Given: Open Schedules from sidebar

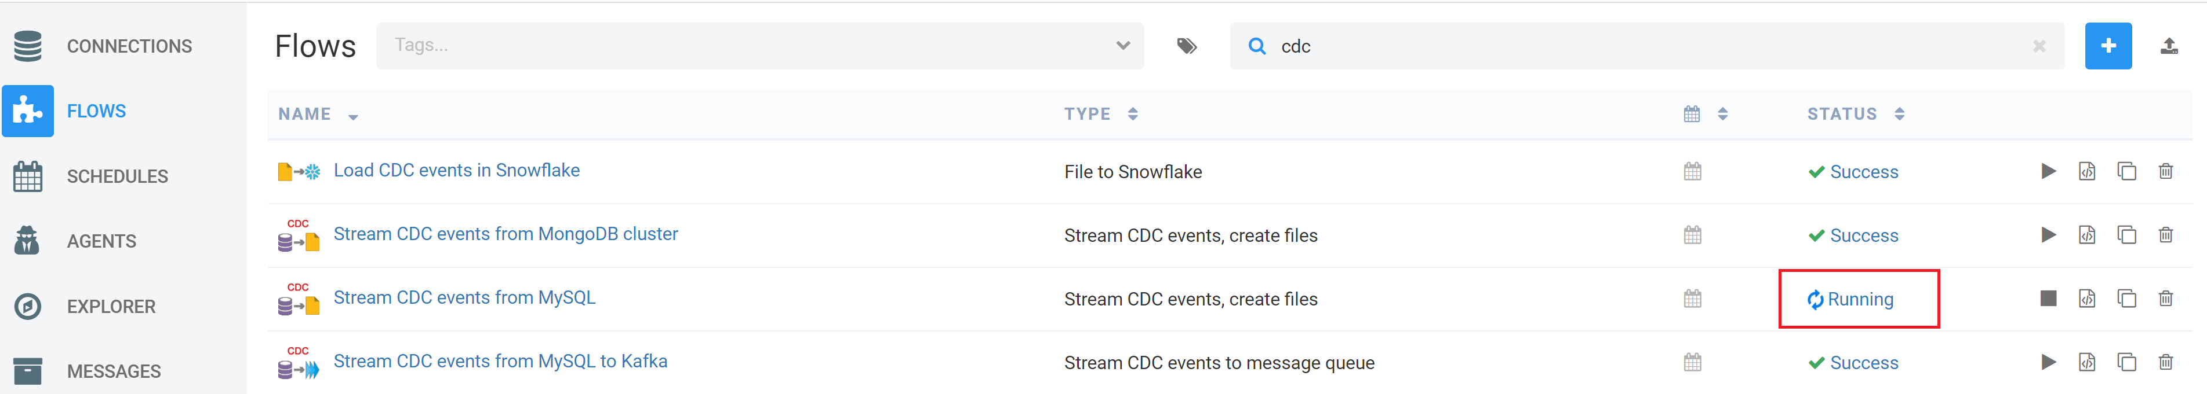Looking at the screenshot, I should coord(117,176).
